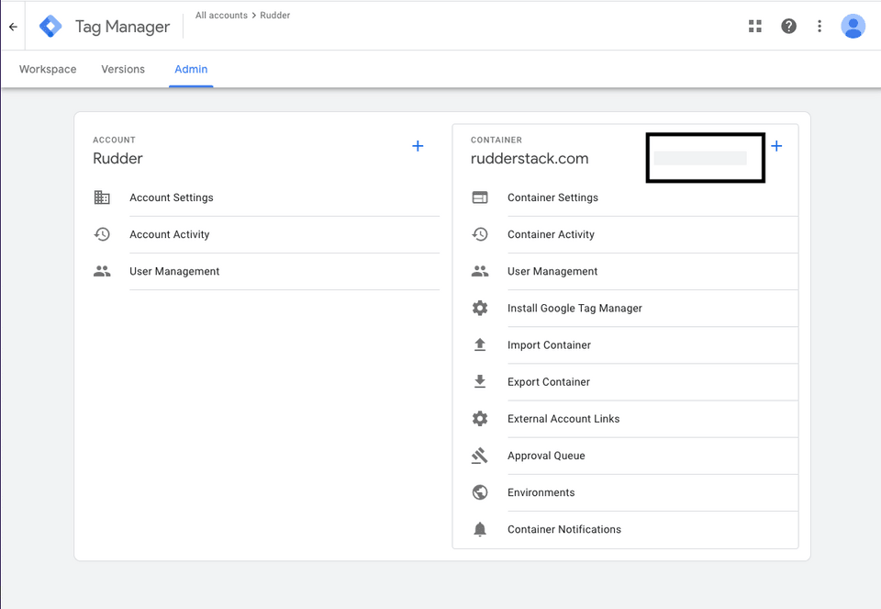The image size is (881, 609).
Task: Click the Account Settings building icon
Action: (102, 197)
